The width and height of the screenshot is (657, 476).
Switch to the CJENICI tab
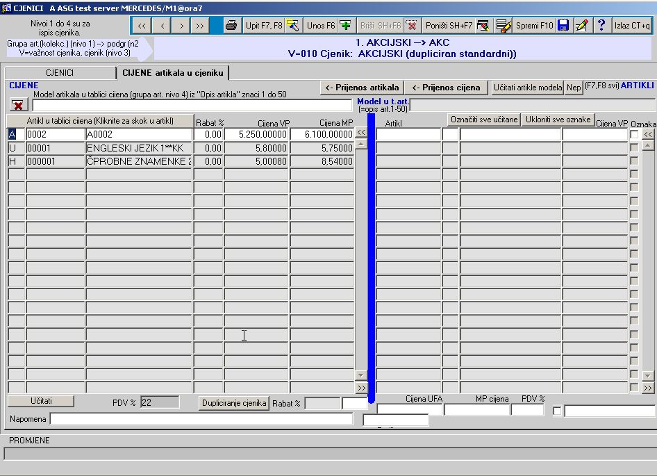[x=60, y=72]
